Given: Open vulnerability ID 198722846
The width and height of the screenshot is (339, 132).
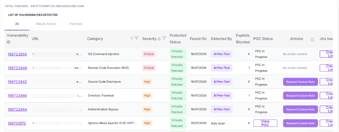Looking at the screenshot, I should click(x=17, y=96).
